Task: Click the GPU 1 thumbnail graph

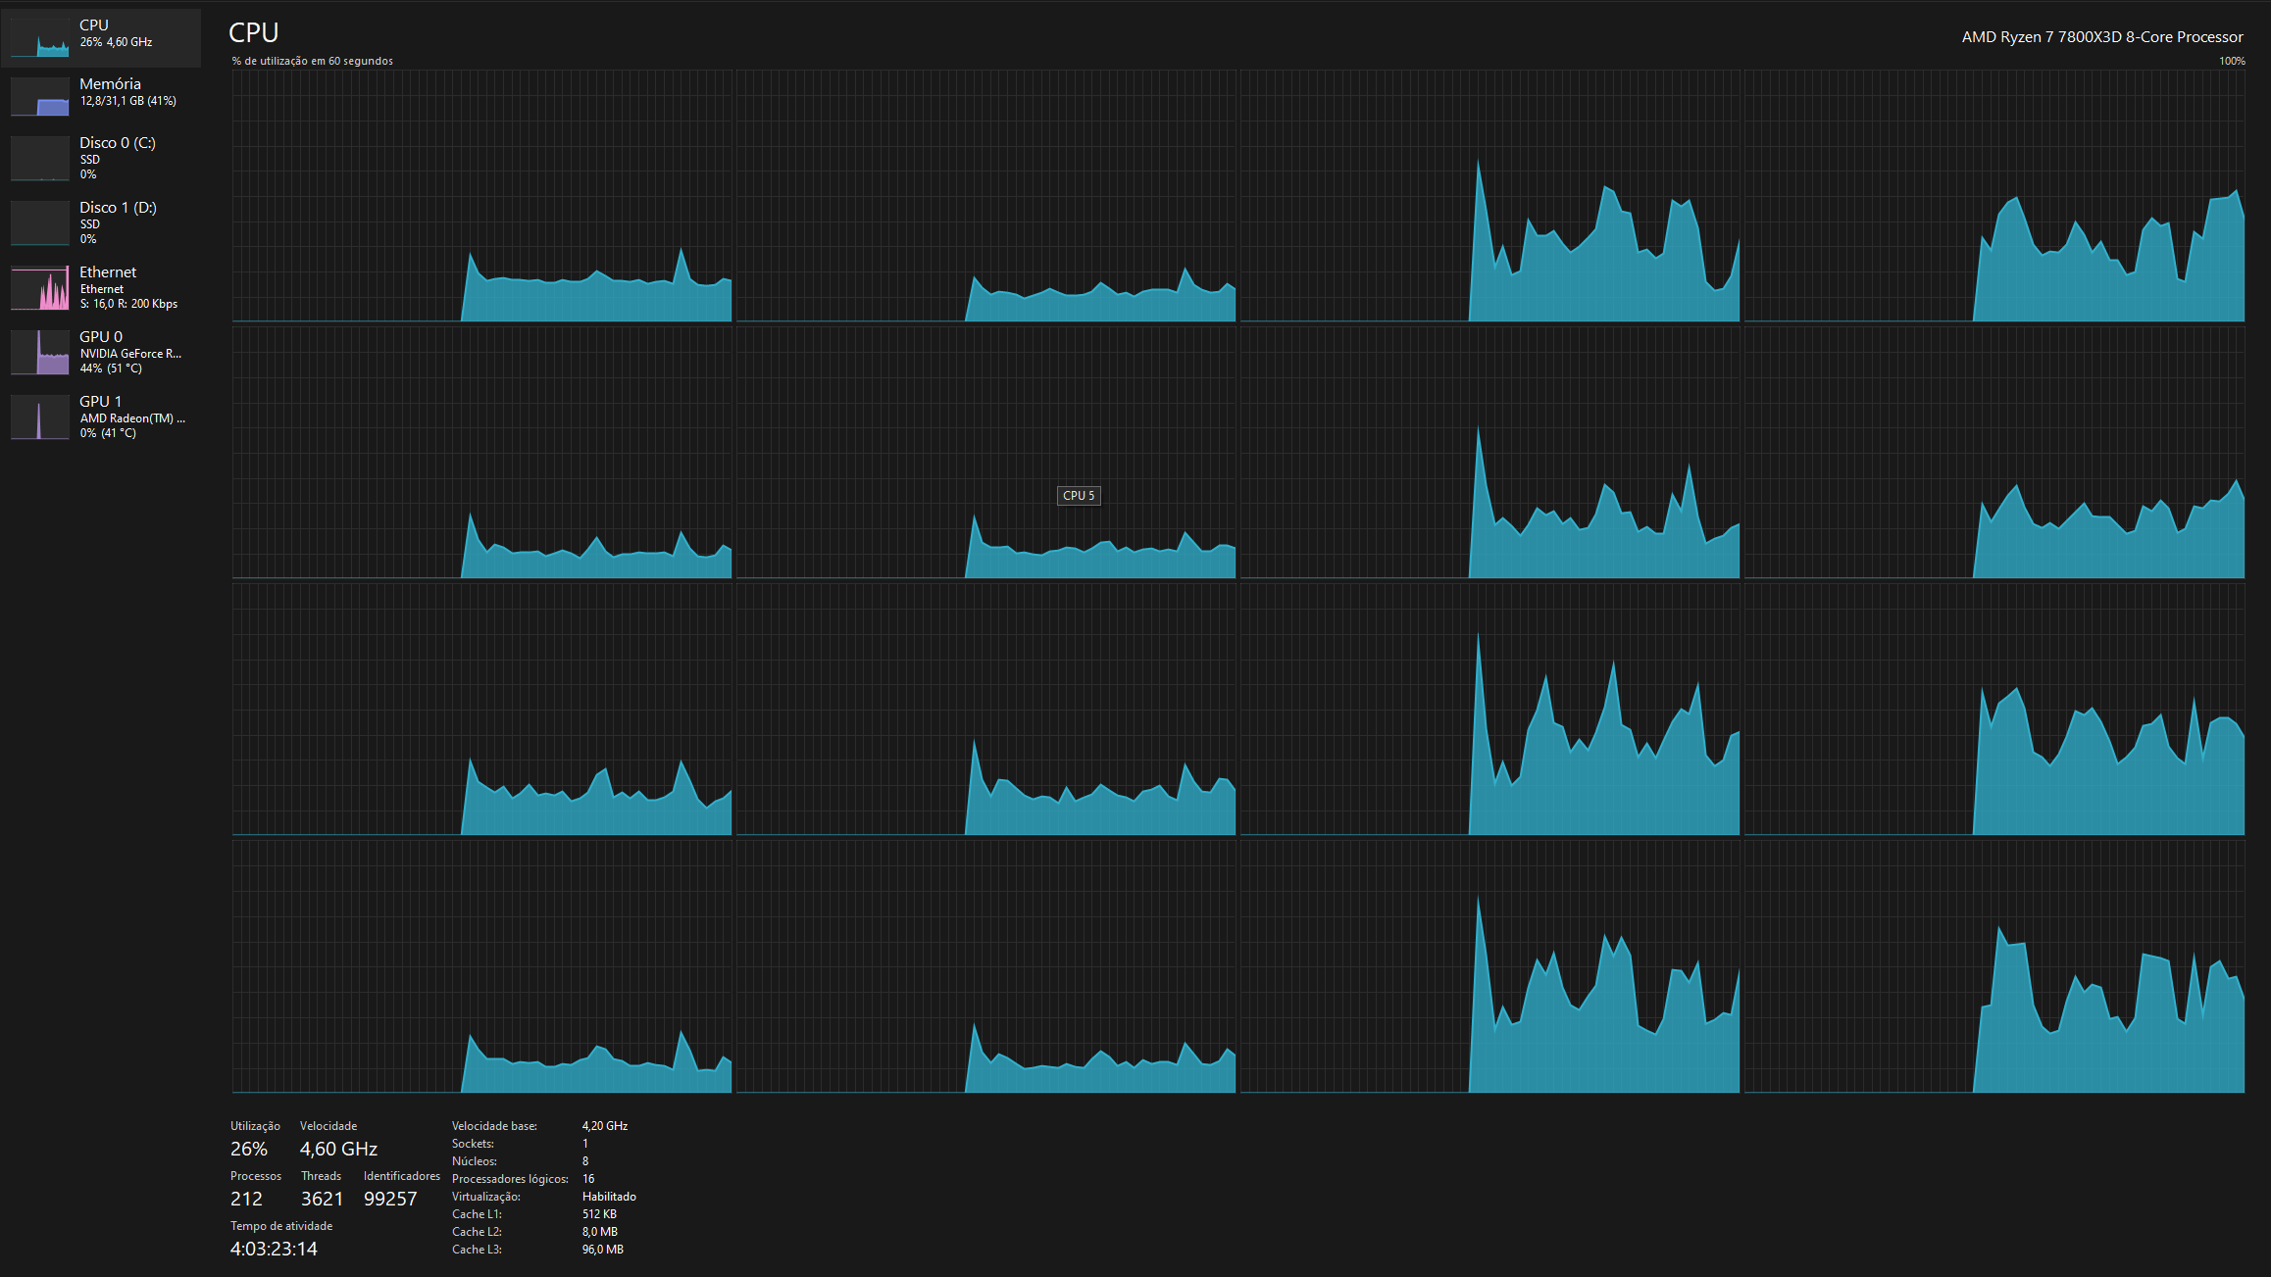Action: tap(40, 417)
